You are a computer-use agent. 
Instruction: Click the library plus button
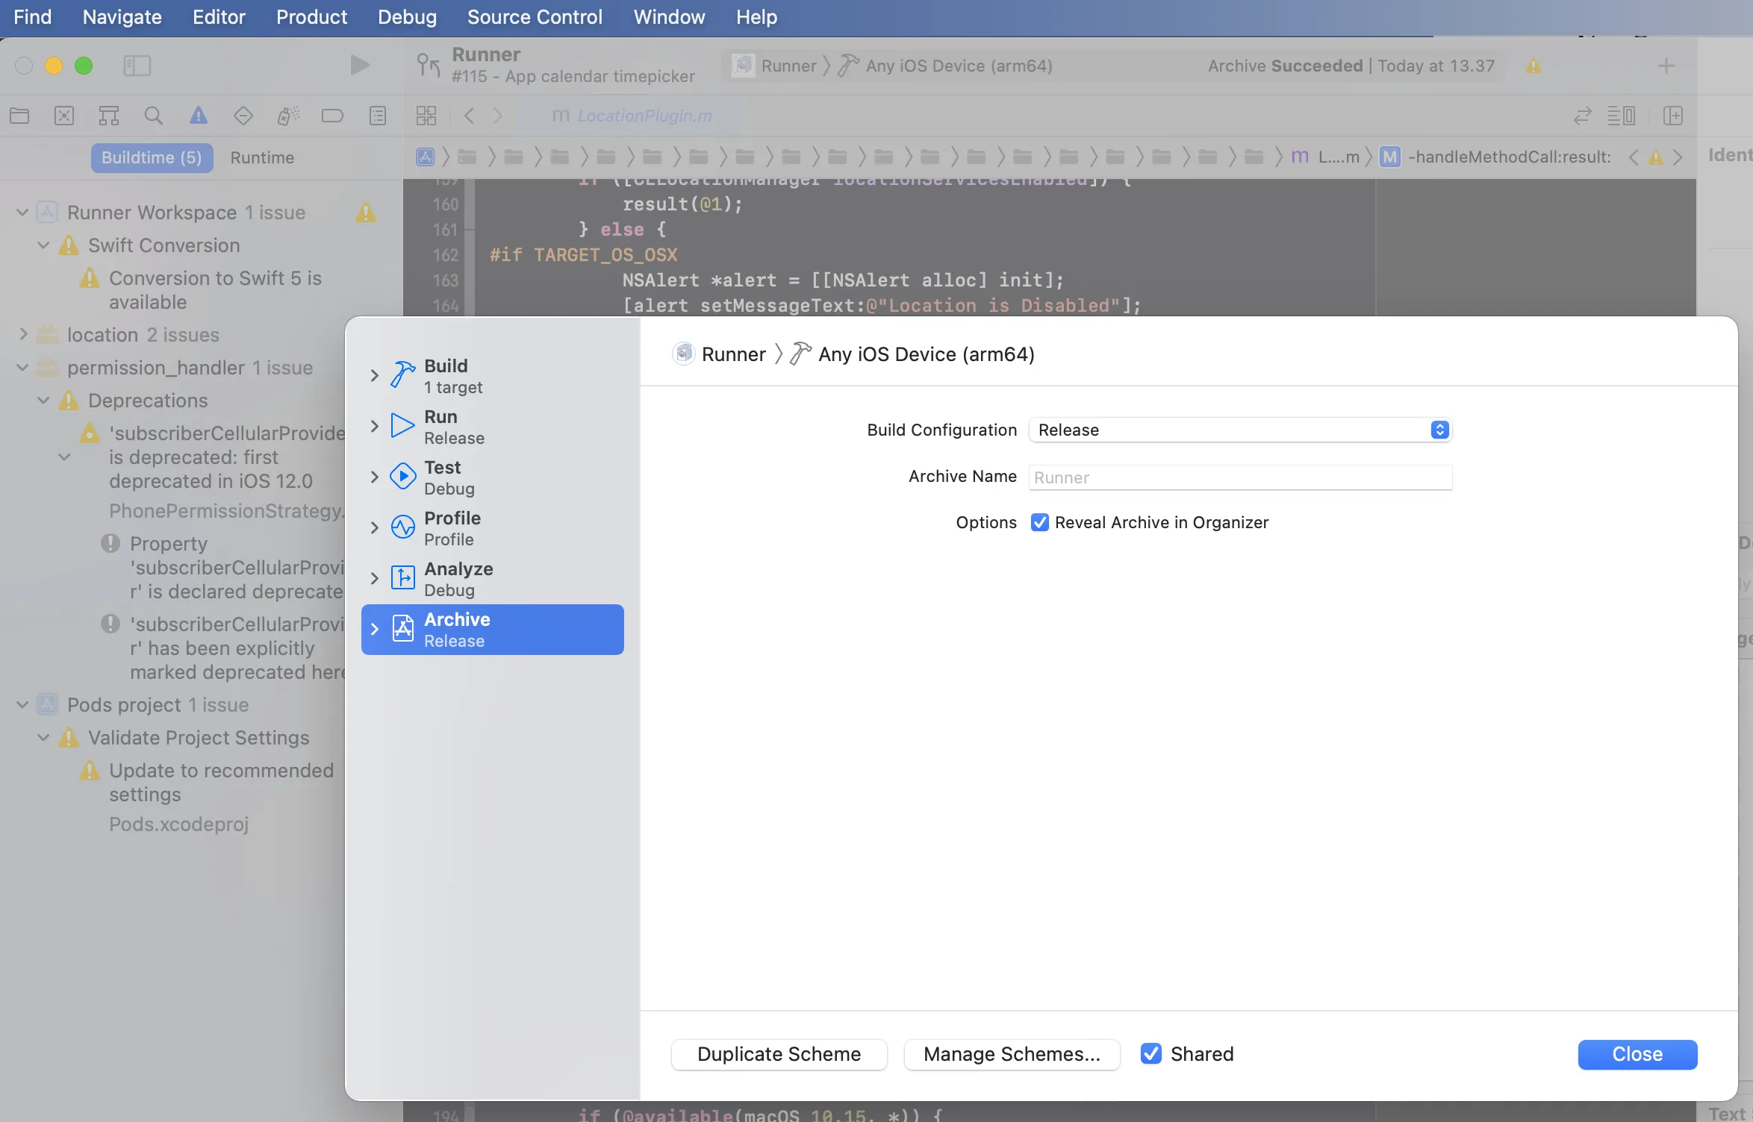tap(1666, 66)
